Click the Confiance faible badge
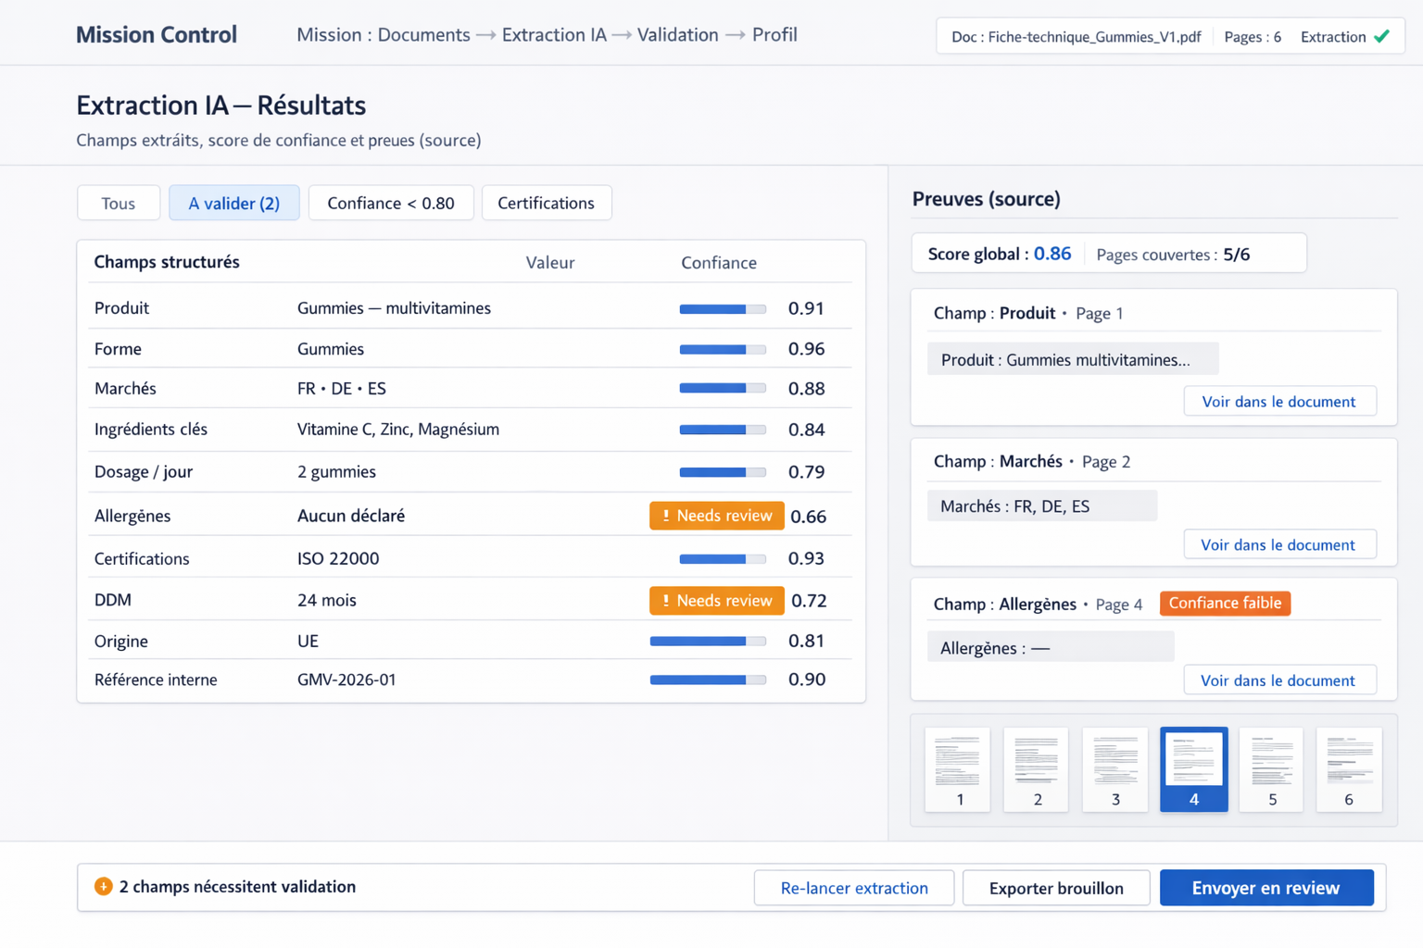 [x=1224, y=603]
